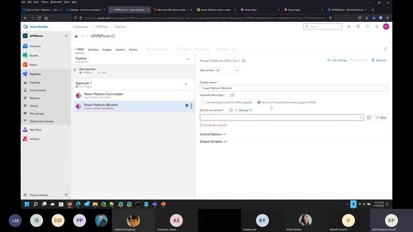Open user settings icon in the header

pyautogui.click(x=377, y=26)
